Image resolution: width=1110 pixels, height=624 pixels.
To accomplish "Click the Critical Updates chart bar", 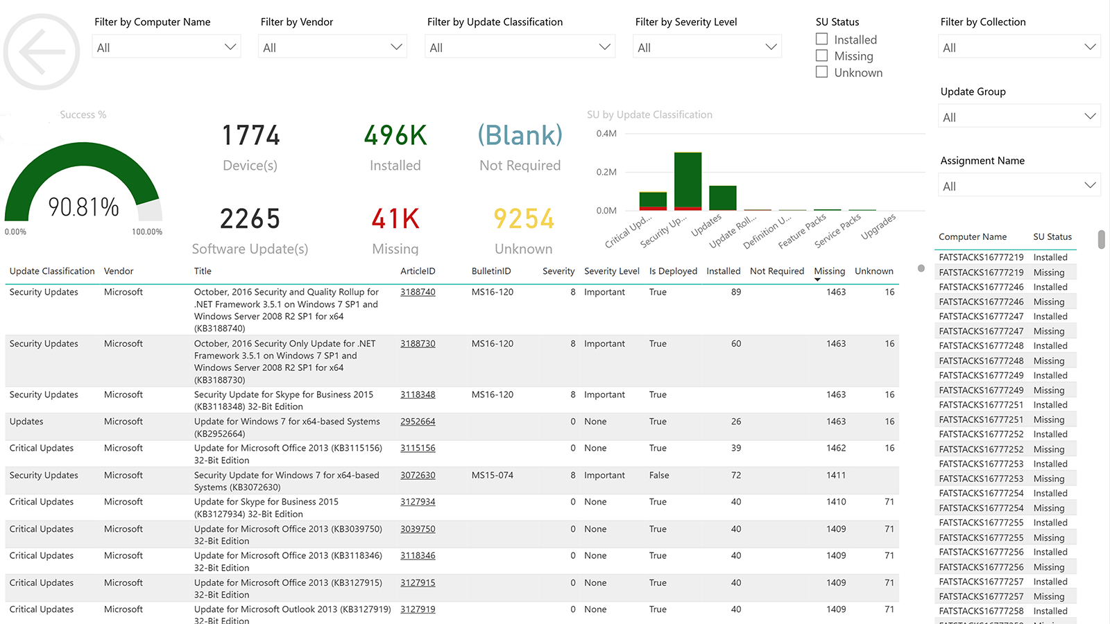I will [x=653, y=200].
